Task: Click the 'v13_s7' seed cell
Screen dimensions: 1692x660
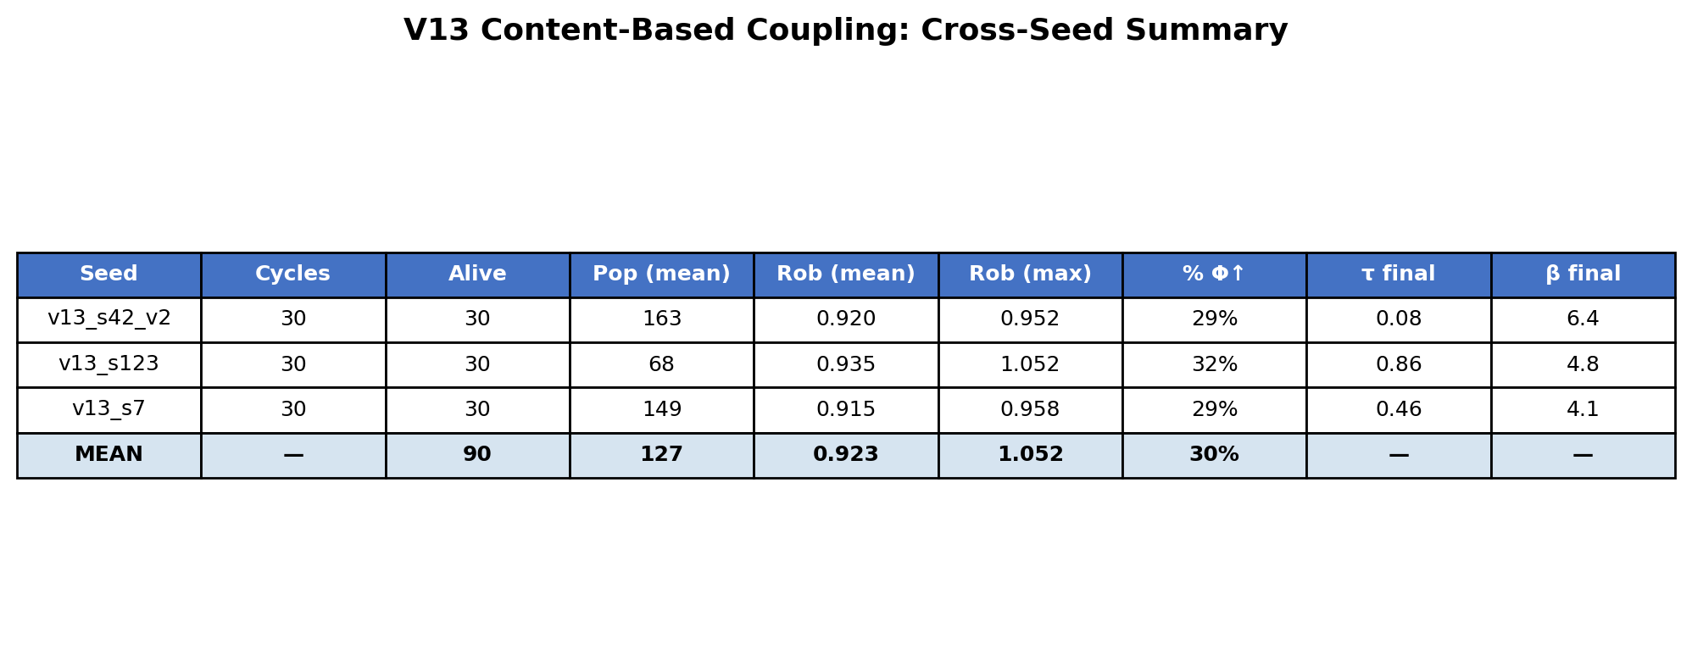Action: pyautogui.click(x=109, y=409)
